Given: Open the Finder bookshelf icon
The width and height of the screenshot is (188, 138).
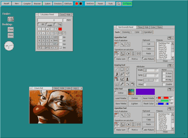Looking at the screenshot, I should click(11, 19).
